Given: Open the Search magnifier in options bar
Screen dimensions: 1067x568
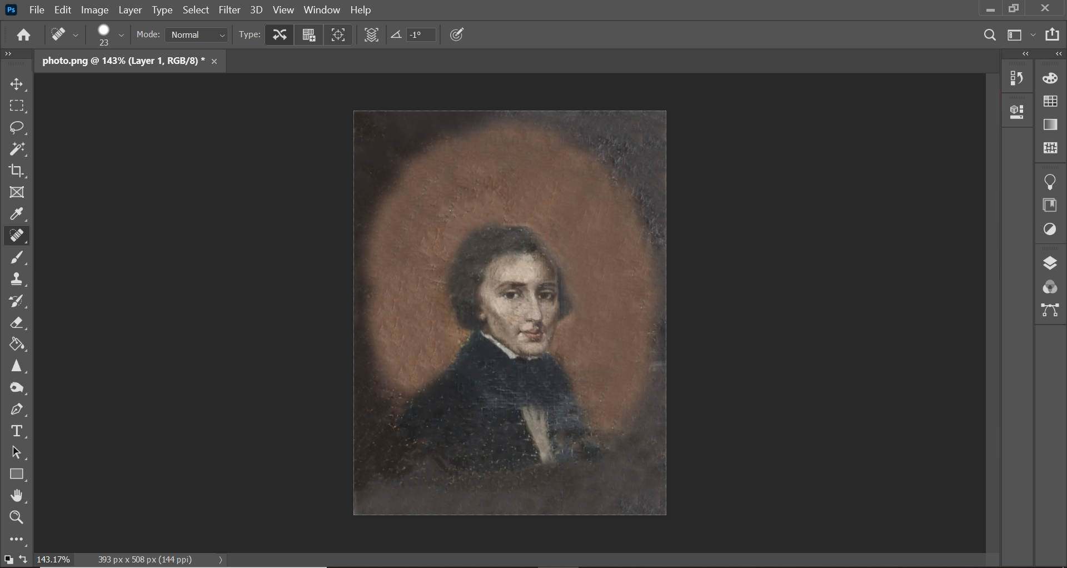Looking at the screenshot, I should 990,35.
